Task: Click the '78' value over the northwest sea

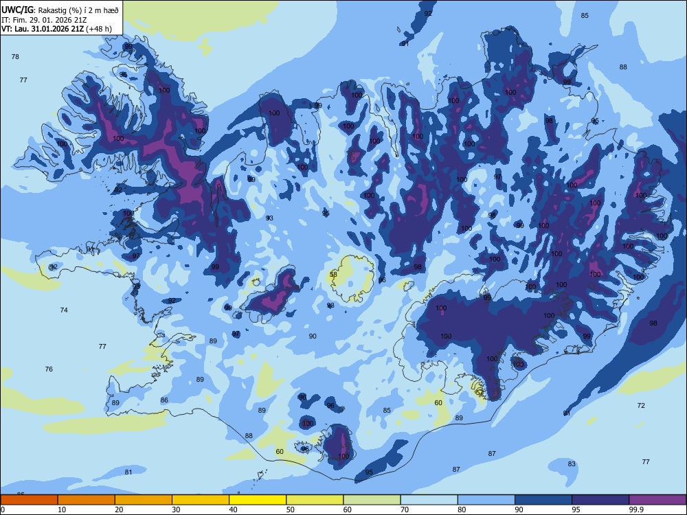Action: (x=15, y=56)
